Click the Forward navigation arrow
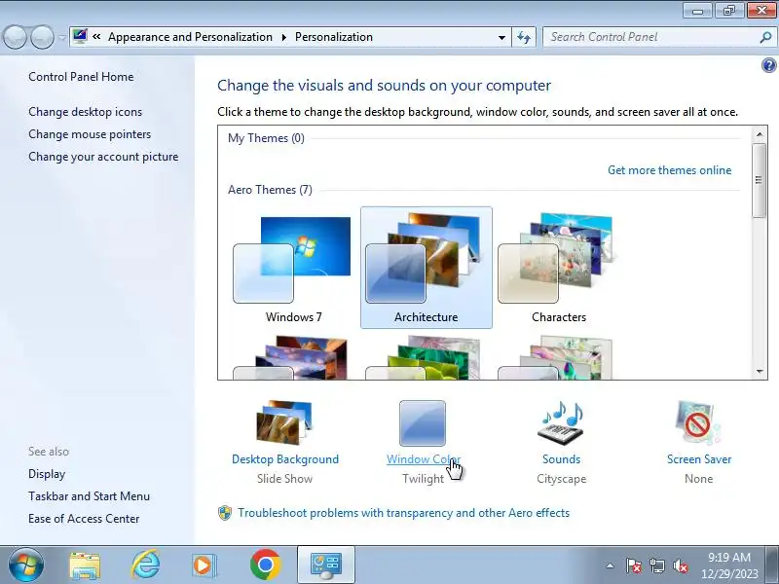 pyautogui.click(x=42, y=37)
